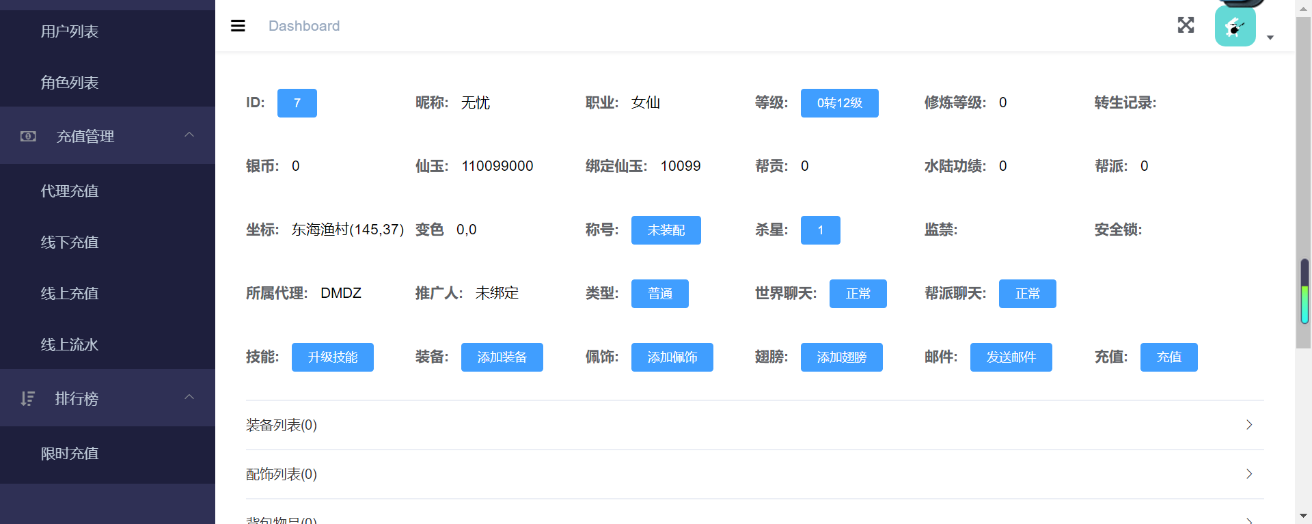The image size is (1312, 524).
Task: Toggle the hamburger sidebar menu icon
Action: (238, 26)
